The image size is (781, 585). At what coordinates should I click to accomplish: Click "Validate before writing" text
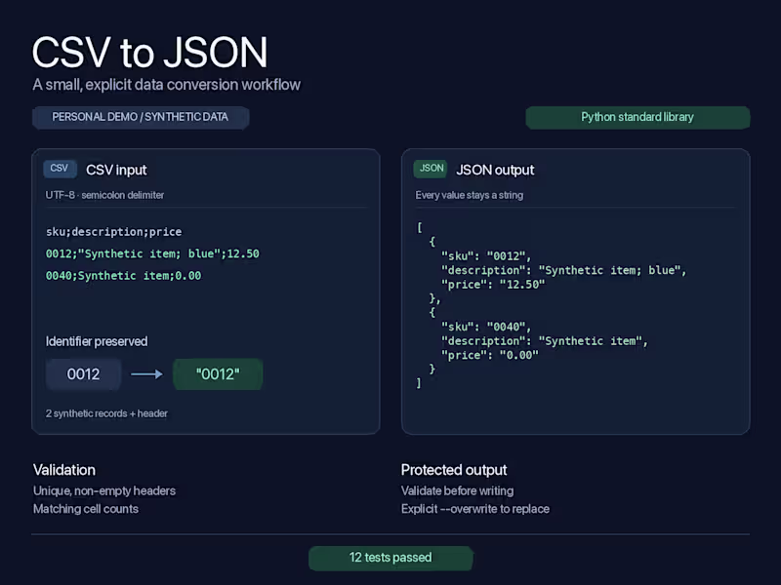tap(457, 491)
